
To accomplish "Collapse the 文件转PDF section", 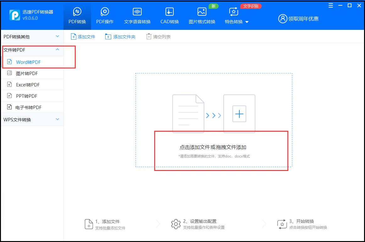I will point(57,50).
